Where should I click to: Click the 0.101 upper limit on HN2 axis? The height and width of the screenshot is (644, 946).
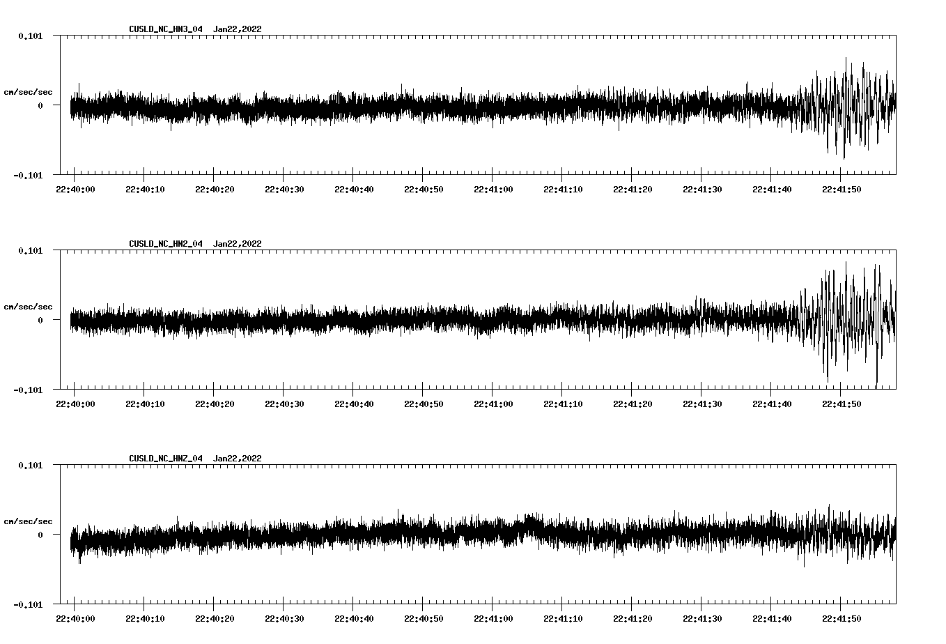tap(30, 250)
